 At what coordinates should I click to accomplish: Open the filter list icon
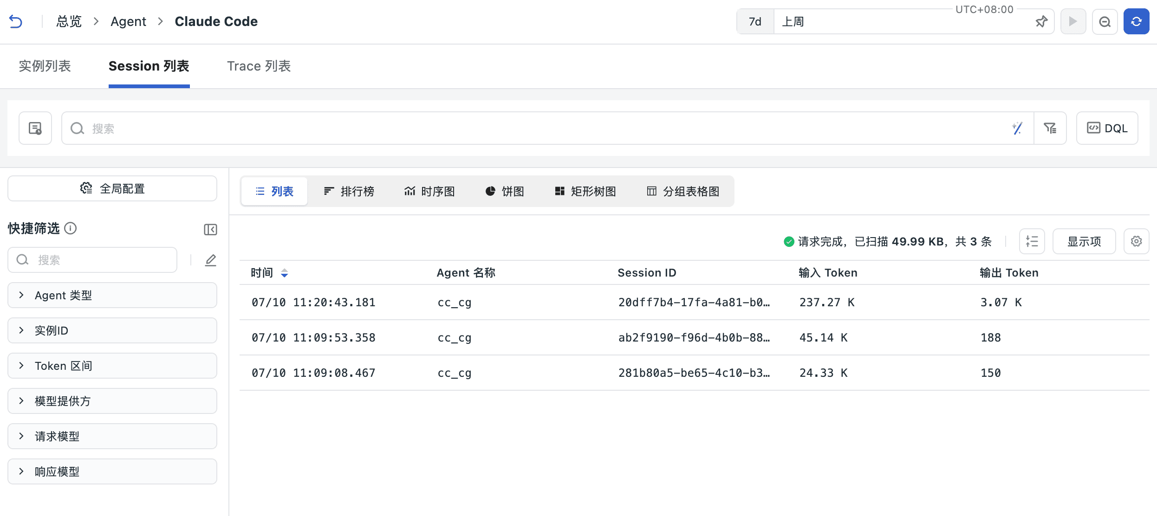pos(1050,128)
